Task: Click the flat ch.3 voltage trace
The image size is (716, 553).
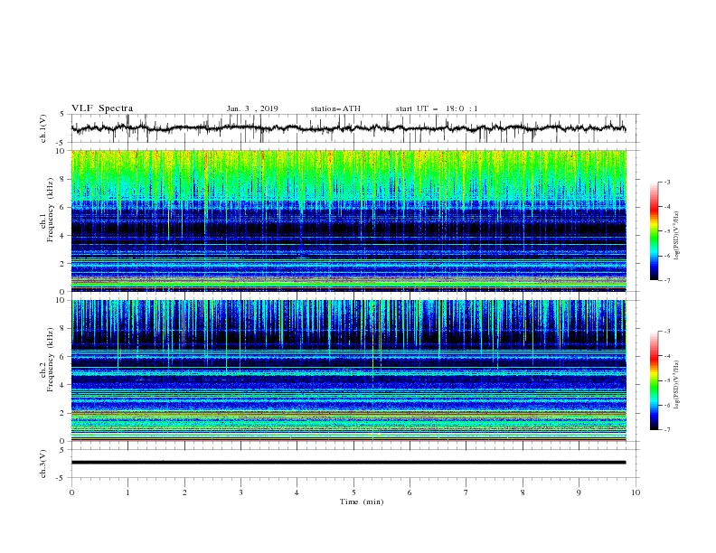Action: point(348,463)
